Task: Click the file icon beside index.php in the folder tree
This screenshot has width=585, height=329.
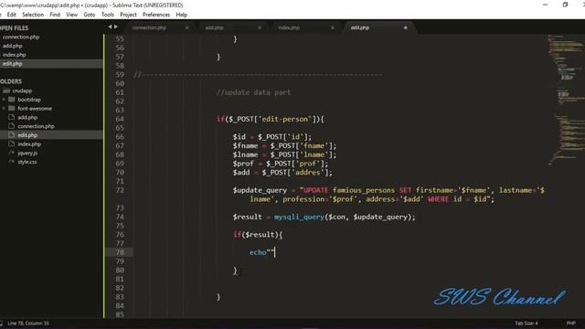Action: tap(12, 144)
